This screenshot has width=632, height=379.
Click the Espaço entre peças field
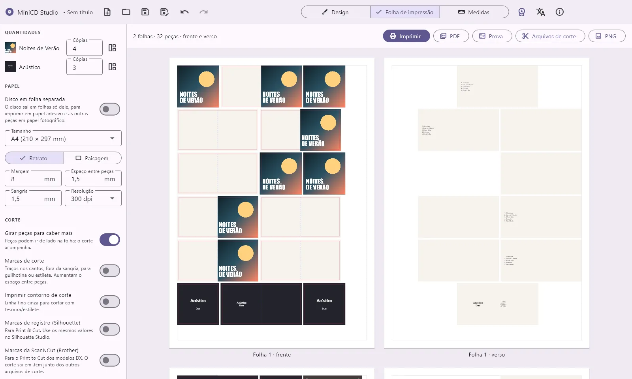coord(93,179)
